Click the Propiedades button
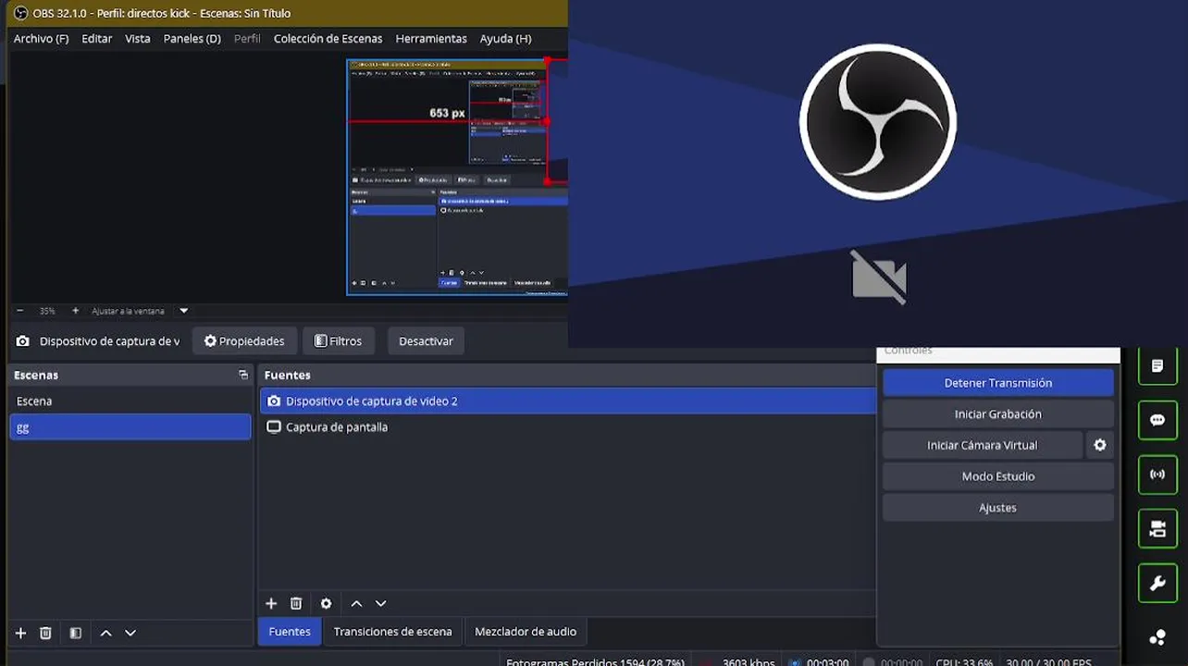 (245, 341)
